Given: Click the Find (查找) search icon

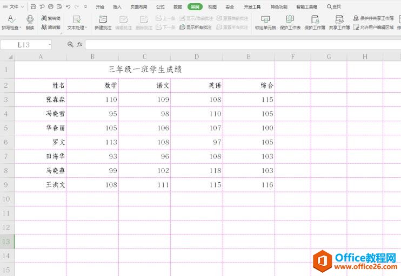Looking at the screenshot, I should [x=330, y=6].
